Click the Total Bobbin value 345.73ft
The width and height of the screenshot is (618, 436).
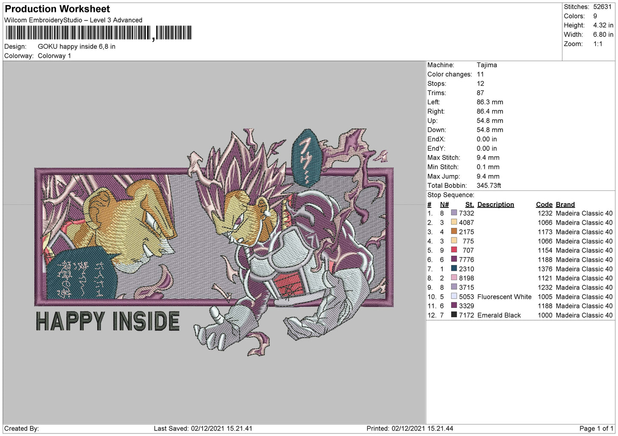(489, 186)
